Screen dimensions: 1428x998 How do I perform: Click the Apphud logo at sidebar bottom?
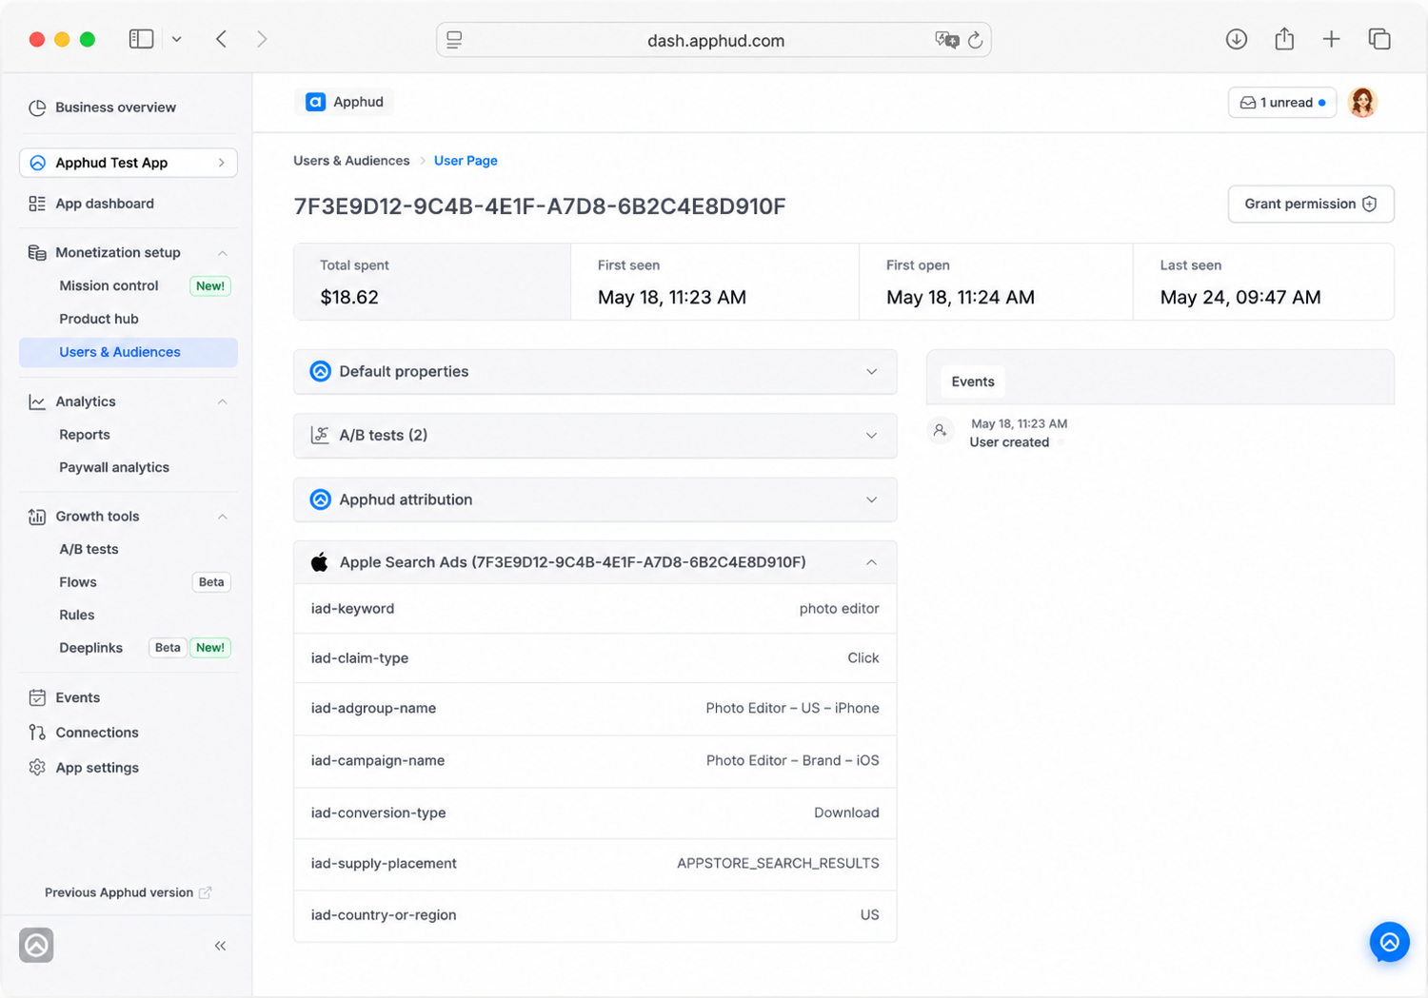36,945
